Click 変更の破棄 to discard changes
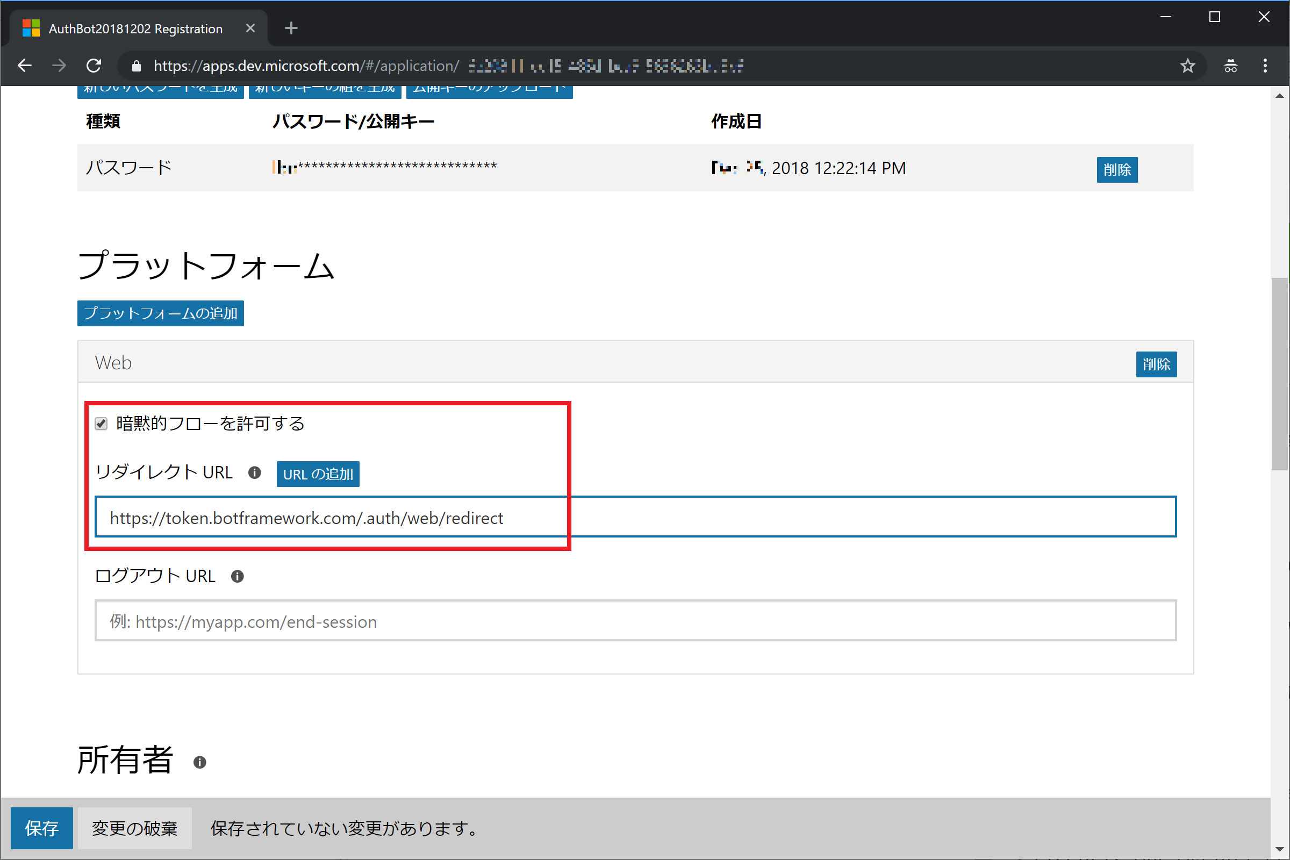This screenshot has height=860, width=1290. (x=134, y=828)
